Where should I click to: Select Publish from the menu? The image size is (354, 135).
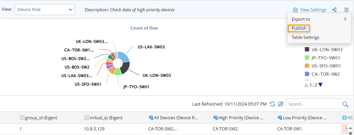(299, 28)
